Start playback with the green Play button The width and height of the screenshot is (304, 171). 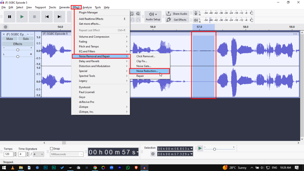(x=22, y=17)
